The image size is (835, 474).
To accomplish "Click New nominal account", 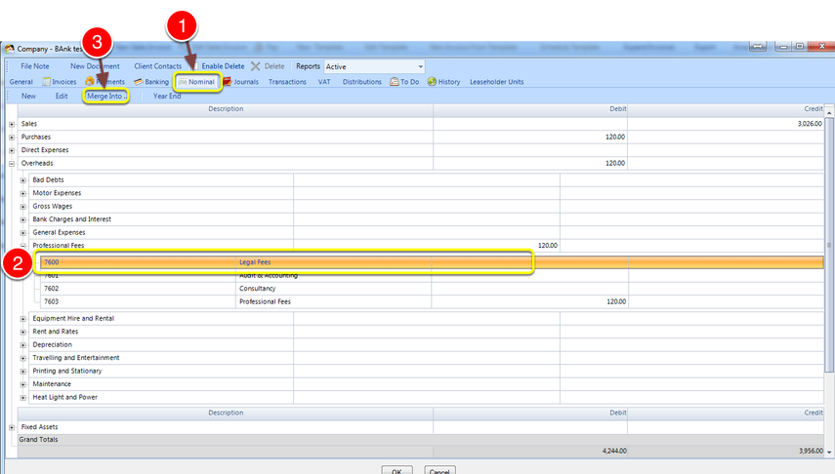I will coord(28,97).
